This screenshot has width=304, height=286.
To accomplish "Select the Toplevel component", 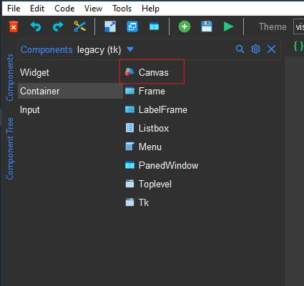I will tap(149, 184).
